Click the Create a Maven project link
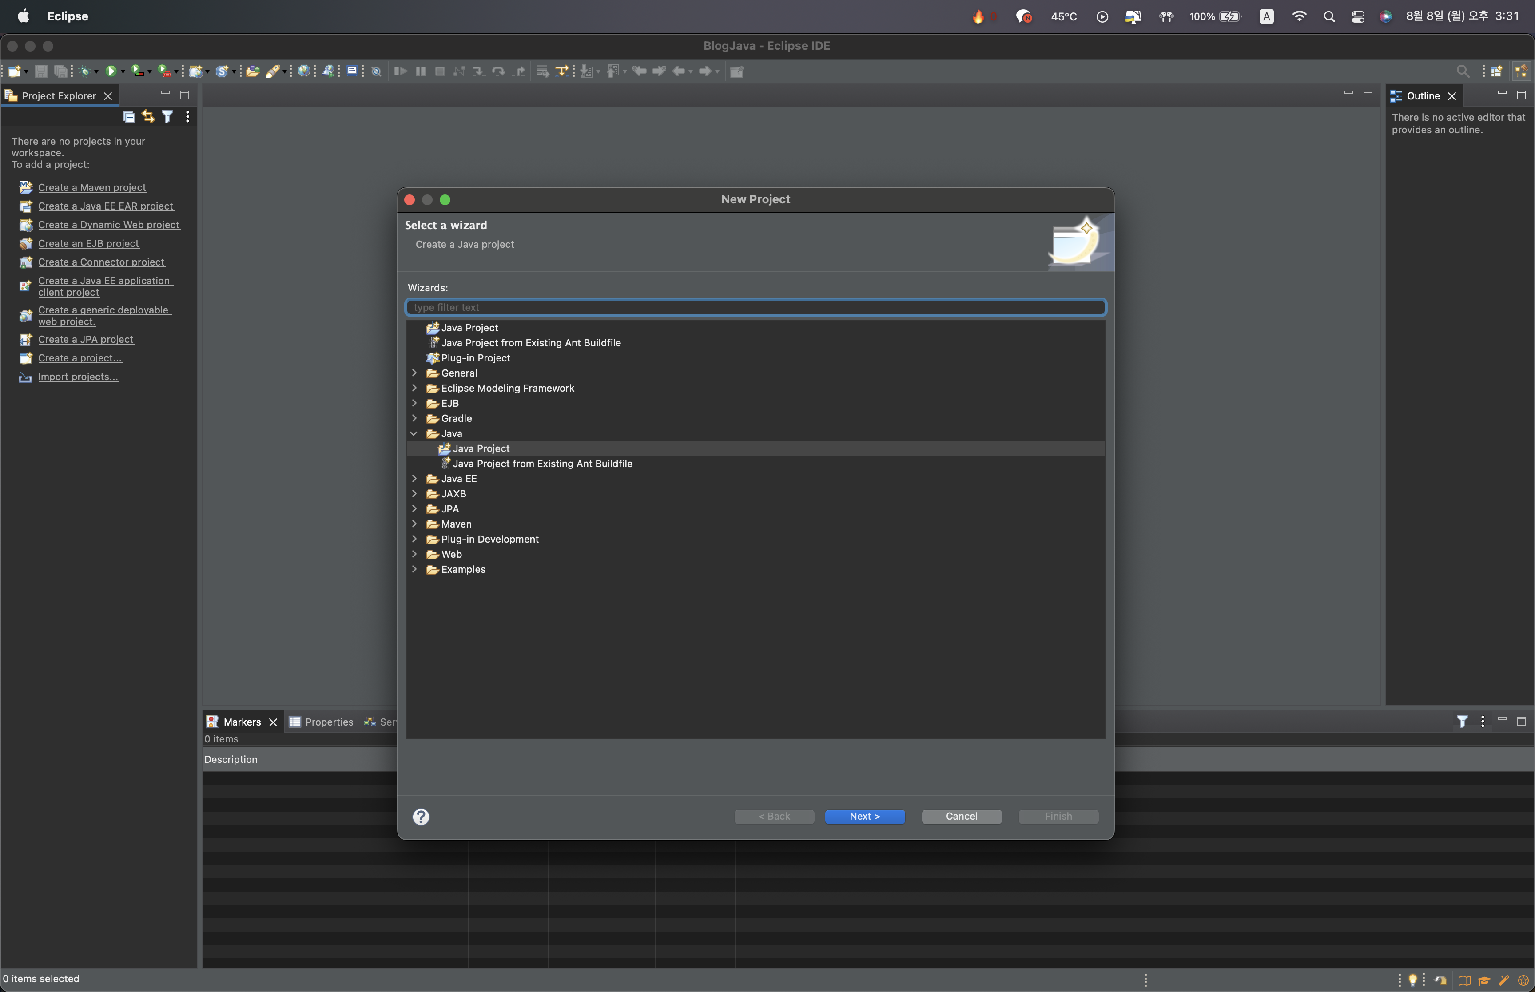 [91, 187]
